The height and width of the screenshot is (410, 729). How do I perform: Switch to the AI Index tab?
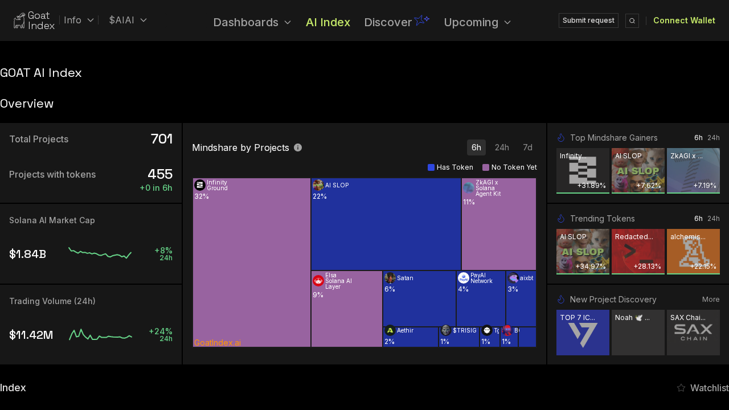point(328,22)
